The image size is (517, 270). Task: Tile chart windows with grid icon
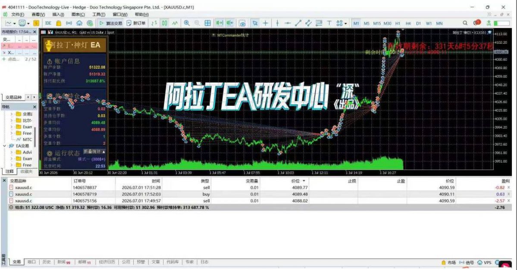208,23
